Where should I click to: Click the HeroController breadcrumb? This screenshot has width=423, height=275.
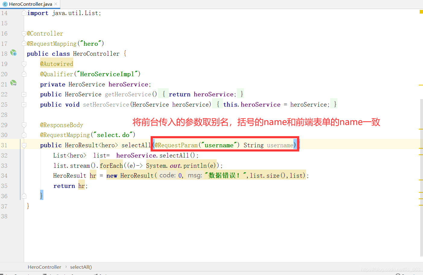44,267
